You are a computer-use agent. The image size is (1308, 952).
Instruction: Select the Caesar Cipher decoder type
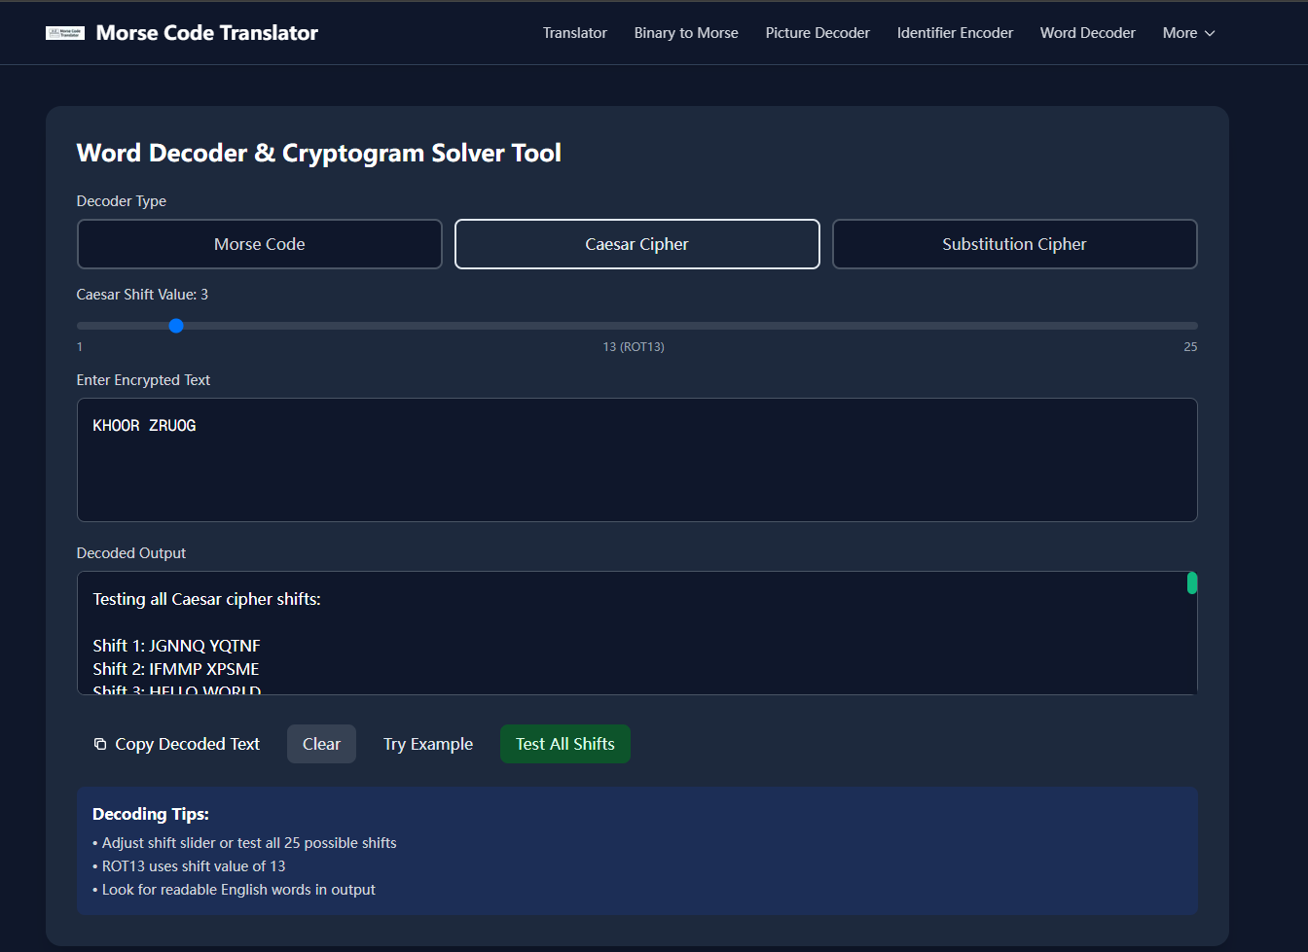pos(636,244)
